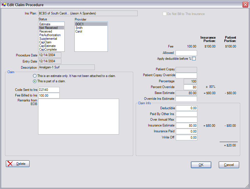Screen dimensions: 250x189
Task: Click the Write Off field
Action: pos(186,138)
